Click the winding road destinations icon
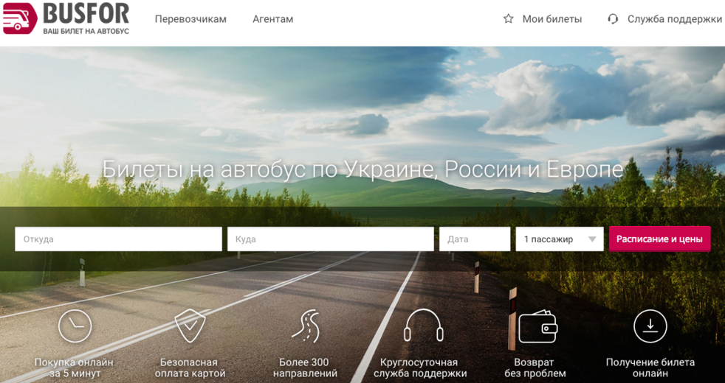Viewport: 725px width, 383px height. coord(305,326)
